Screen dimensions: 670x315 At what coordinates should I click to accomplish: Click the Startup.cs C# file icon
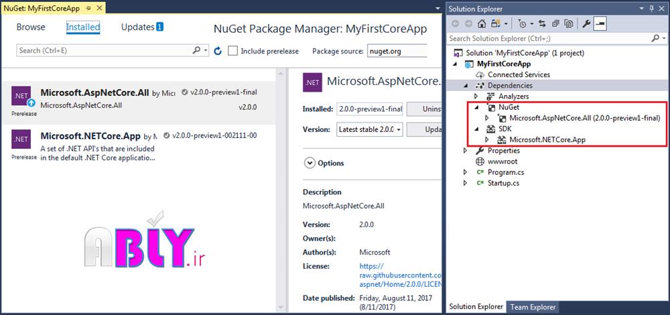pyautogui.click(x=480, y=183)
